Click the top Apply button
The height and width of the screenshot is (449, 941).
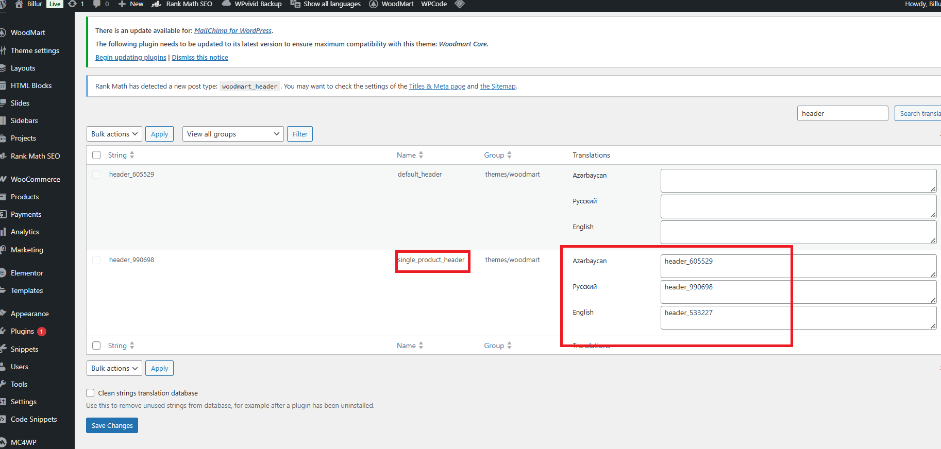159,134
